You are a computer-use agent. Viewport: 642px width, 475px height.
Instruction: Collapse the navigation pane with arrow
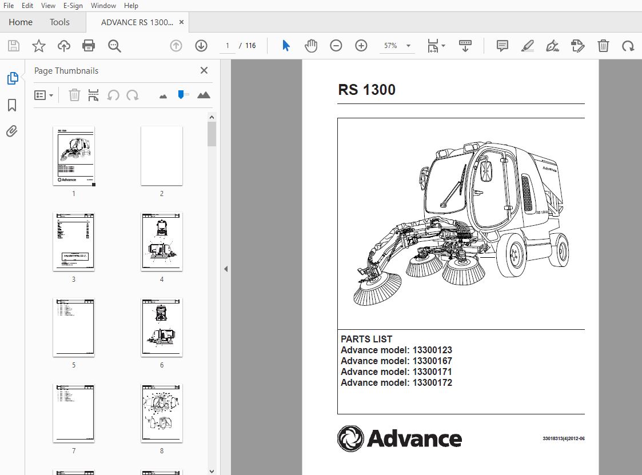coord(226,269)
